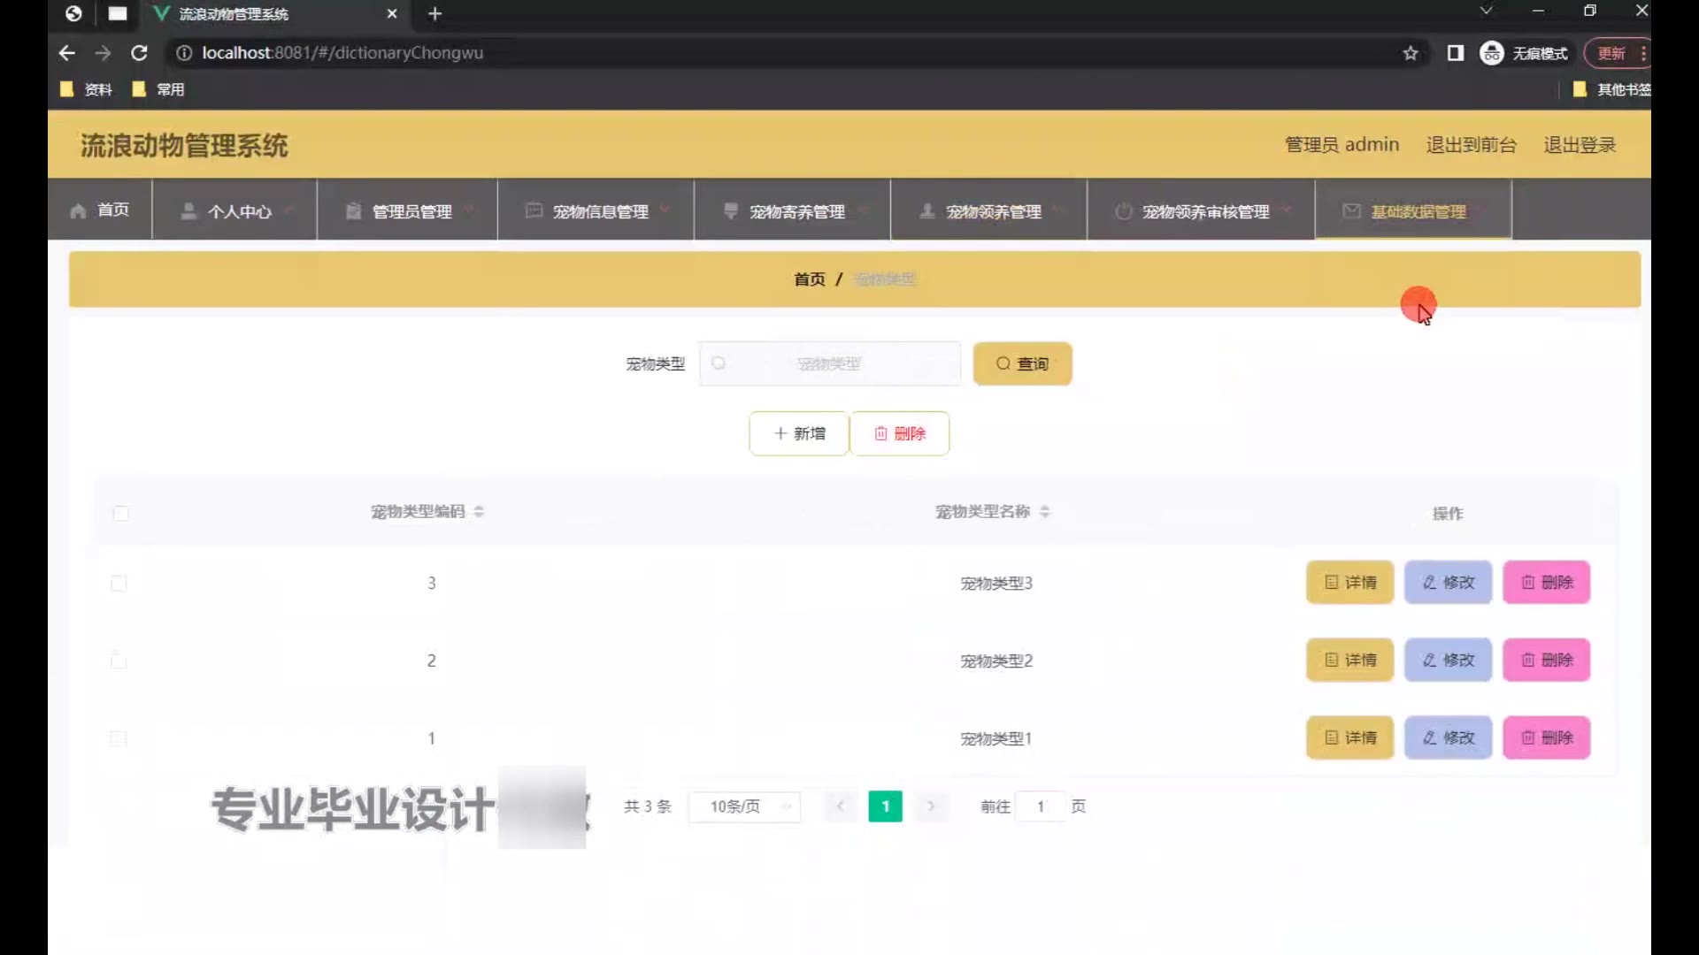The image size is (1699, 955).
Task: Click page number 1 in pagination
Action: (x=885, y=806)
